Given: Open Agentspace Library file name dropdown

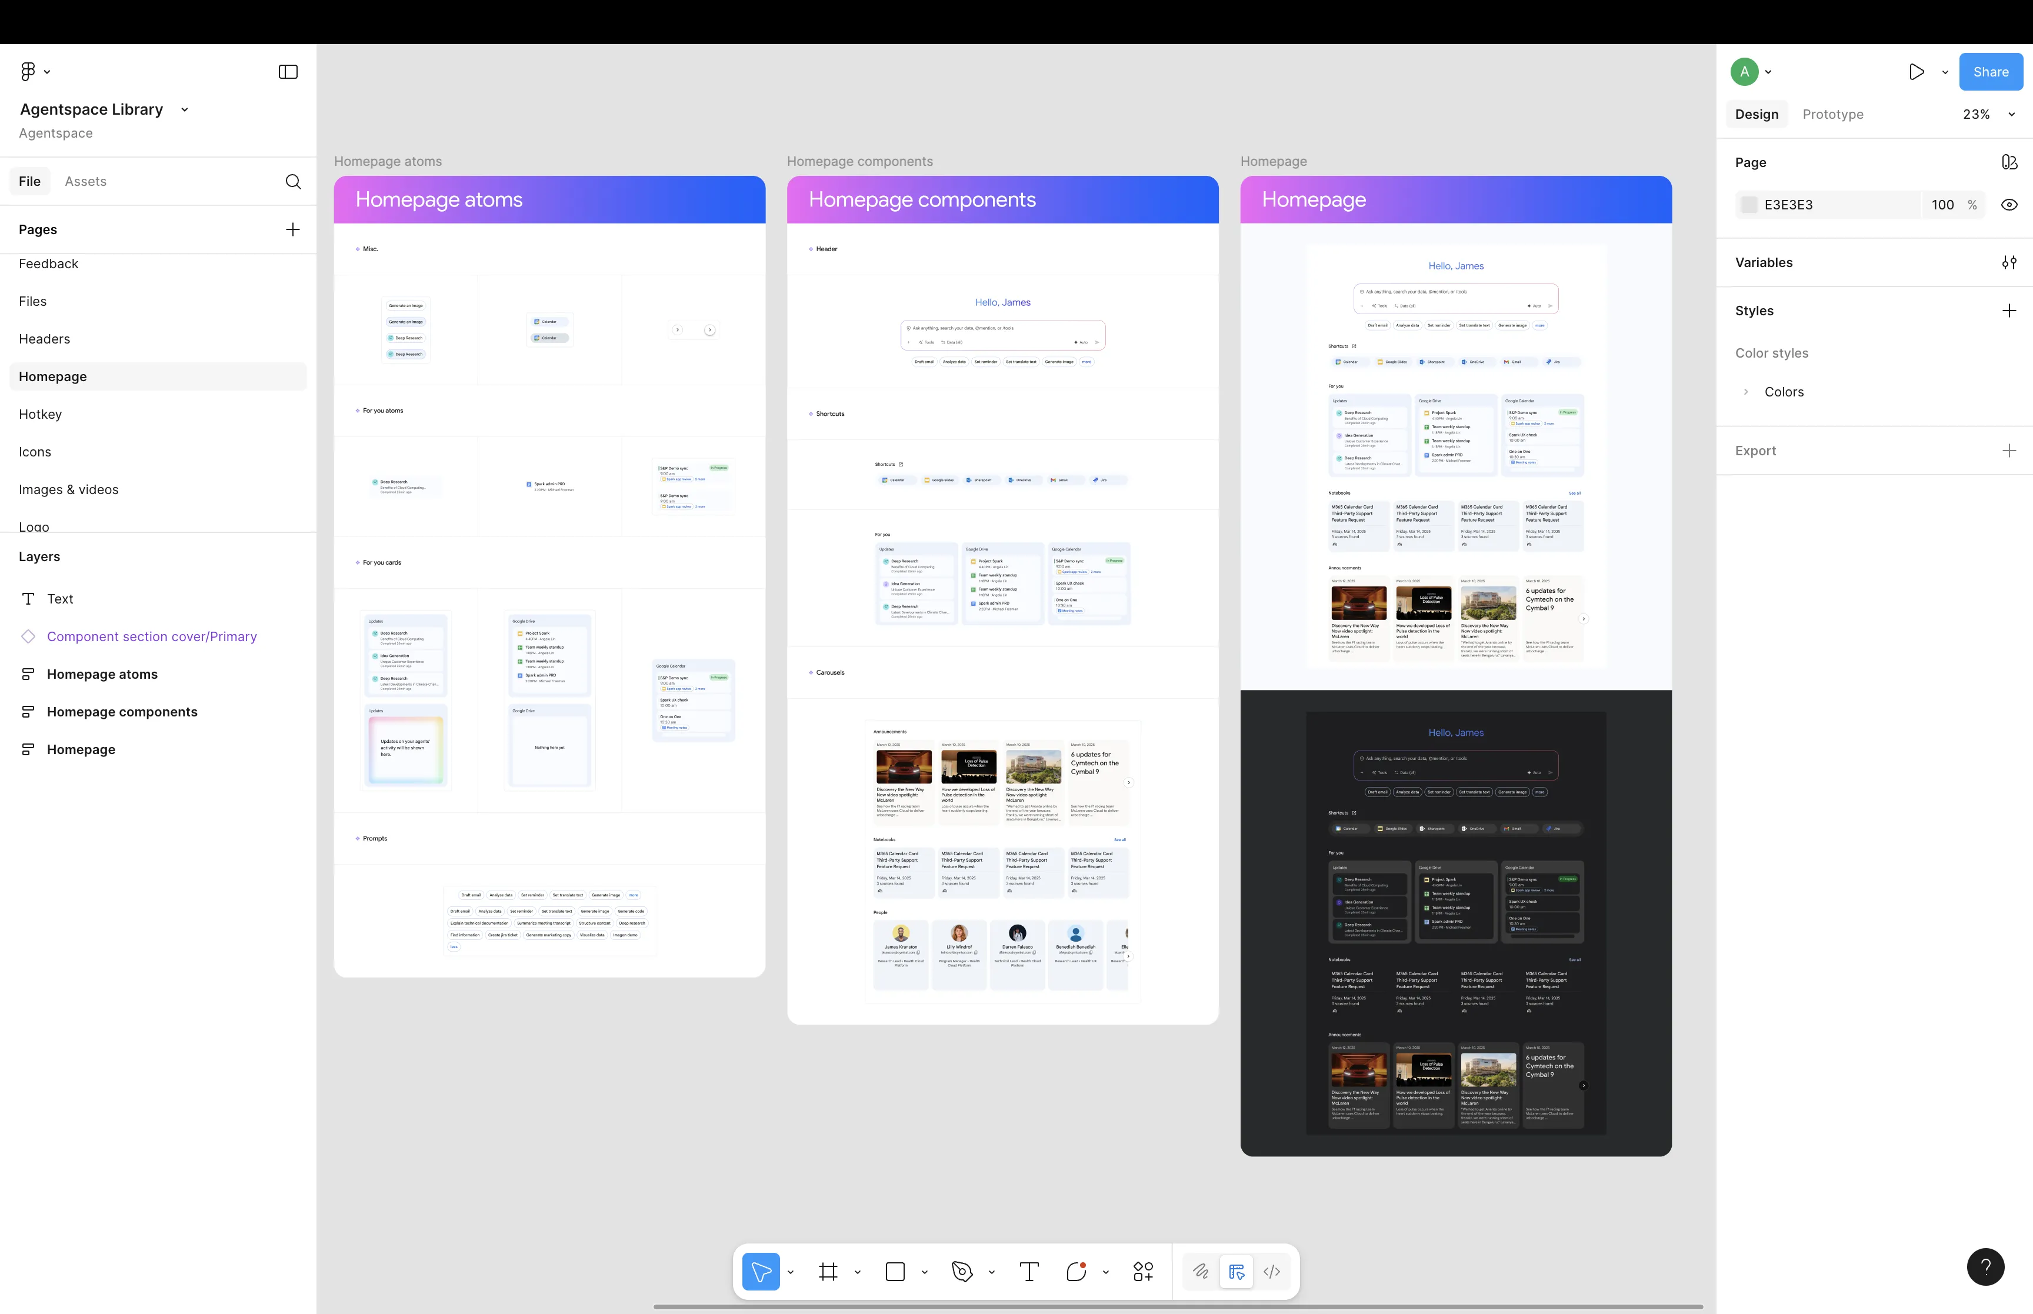Looking at the screenshot, I should (x=184, y=109).
